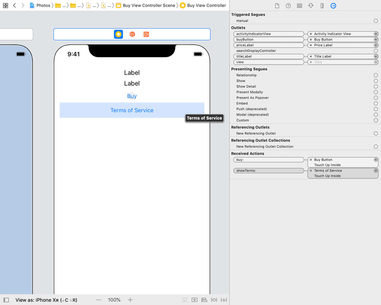Open the Quick Help inspector
This screenshot has height=305, width=381.
[x=288, y=6]
